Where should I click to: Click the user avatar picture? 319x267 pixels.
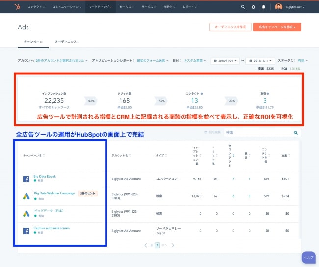[279, 7]
